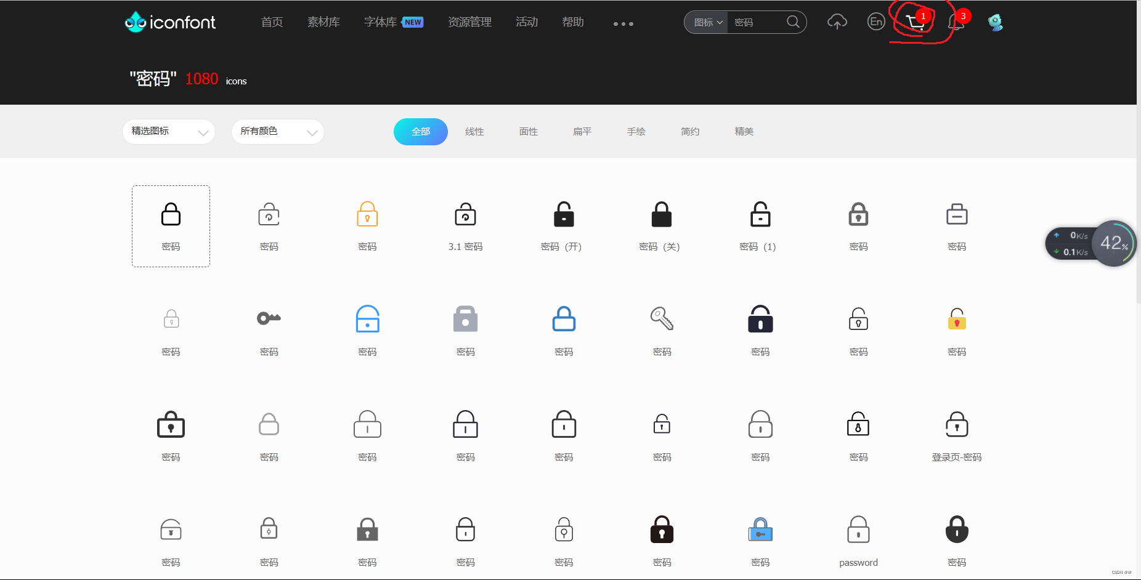The image size is (1141, 580).
Task: Open 资源管理 in navigation
Action: (469, 22)
